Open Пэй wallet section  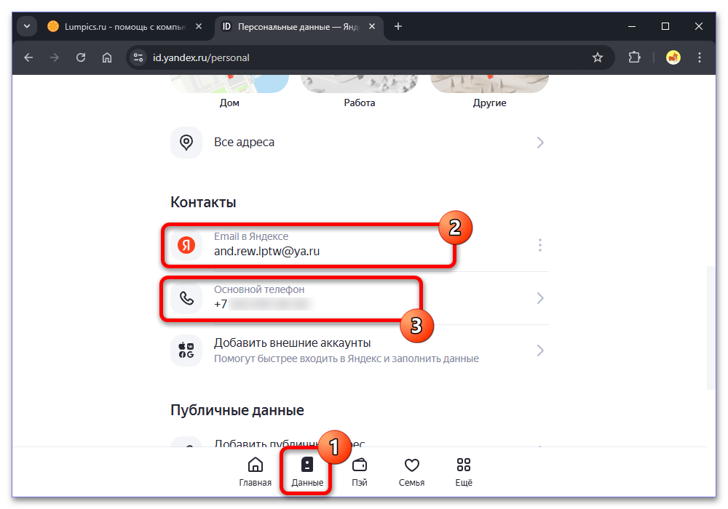[x=360, y=472]
